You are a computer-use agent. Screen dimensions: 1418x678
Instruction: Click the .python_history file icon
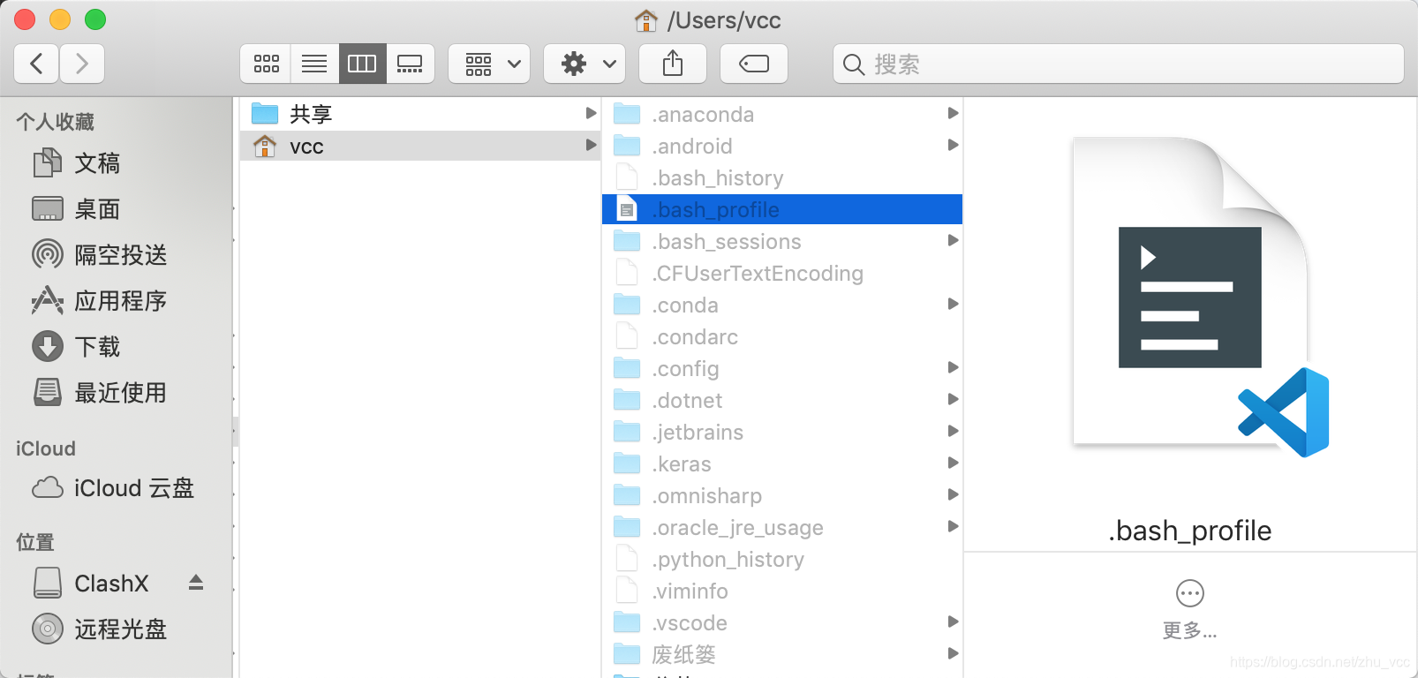(x=627, y=559)
